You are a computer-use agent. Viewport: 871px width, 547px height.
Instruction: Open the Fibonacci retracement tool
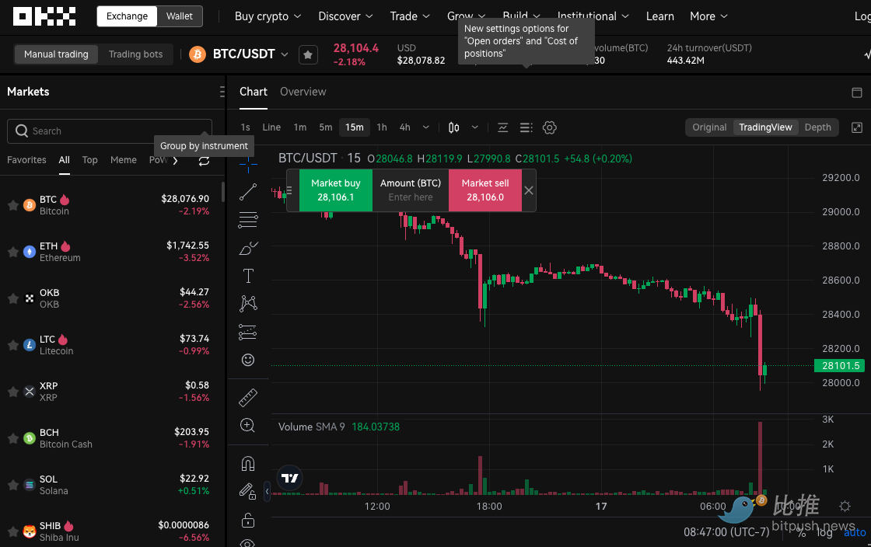(x=248, y=220)
